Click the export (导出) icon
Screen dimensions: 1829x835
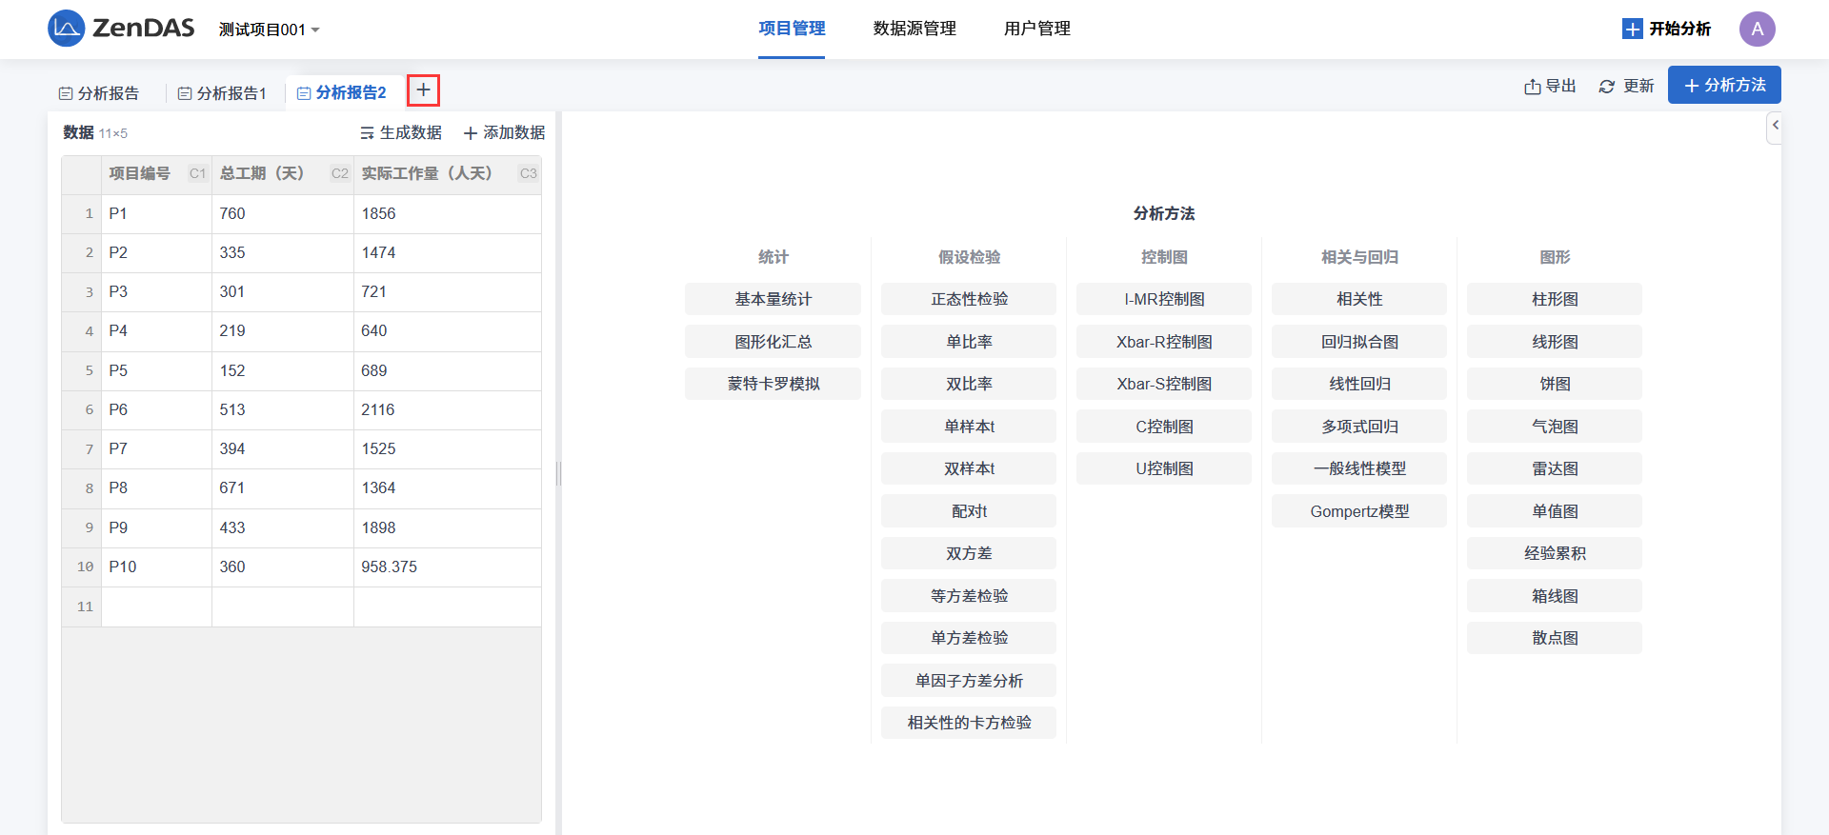pos(1532,87)
